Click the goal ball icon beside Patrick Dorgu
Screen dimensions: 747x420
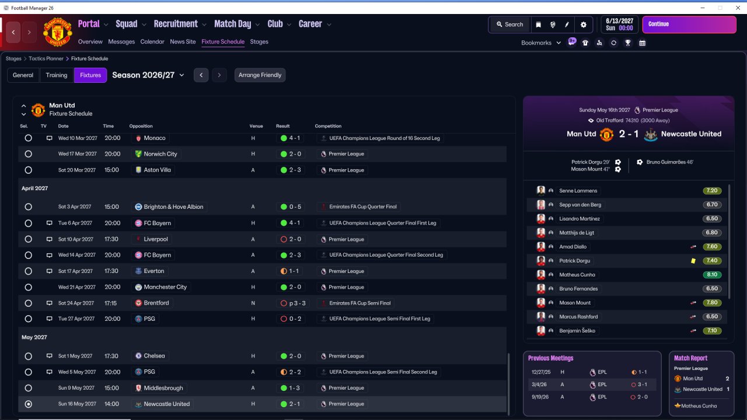point(618,162)
